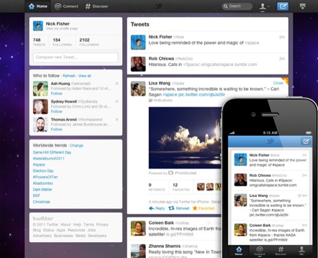Focus the Search field in top bar
This screenshot has height=258, width=318.
coord(237,6)
